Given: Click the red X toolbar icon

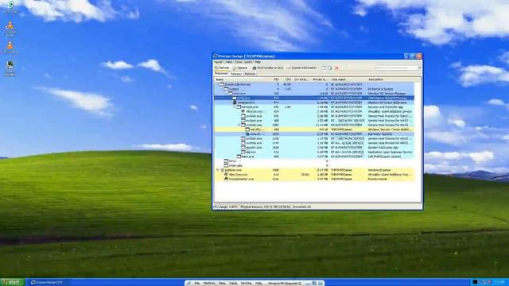Looking at the screenshot, I should coord(336,68).
